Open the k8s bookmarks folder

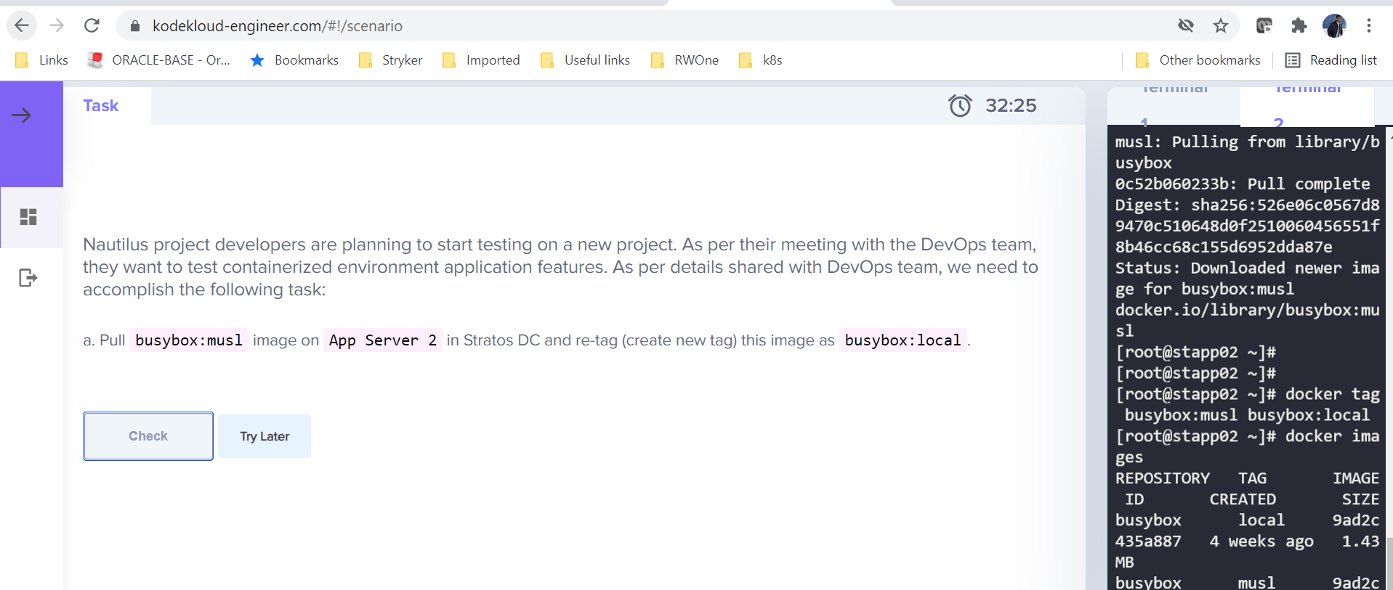point(761,60)
